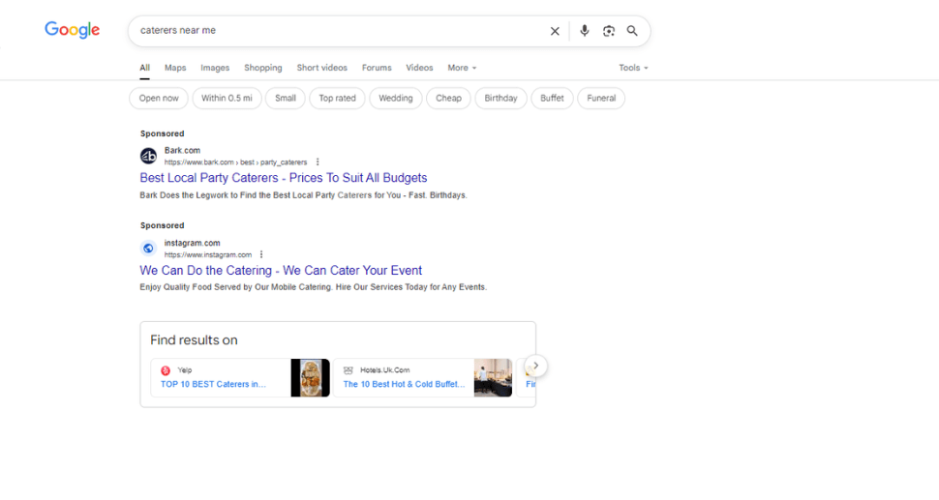
Task: Click the Hotels.Uk.Com site icon
Action: [x=348, y=370]
